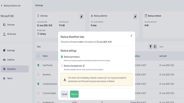Click the All Services icon in sidebar
The width and height of the screenshot is (184, 103).
tap(4, 34)
